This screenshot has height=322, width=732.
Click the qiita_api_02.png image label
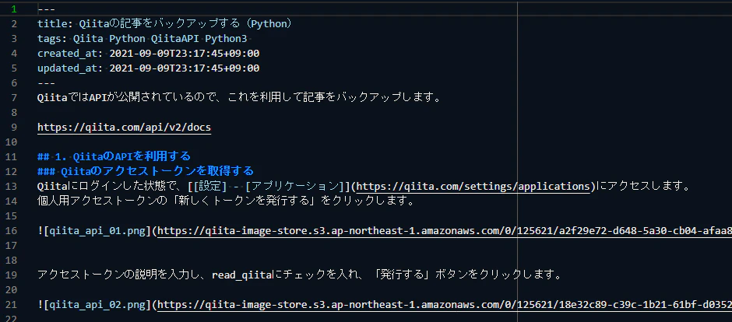pyautogui.click(x=97, y=305)
